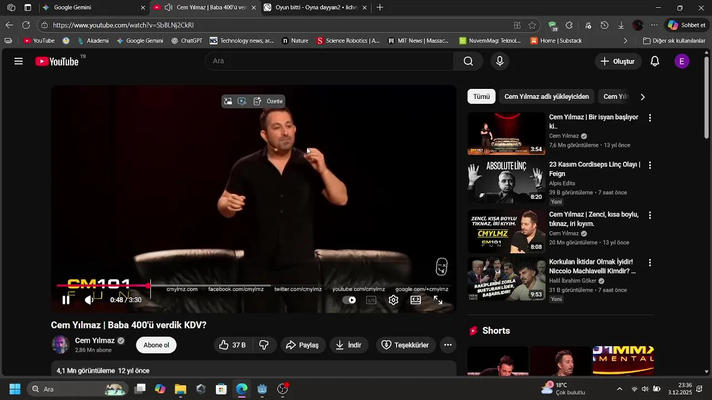Open a new browser tab
The height and width of the screenshot is (400, 712).
[x=380, y=8]
